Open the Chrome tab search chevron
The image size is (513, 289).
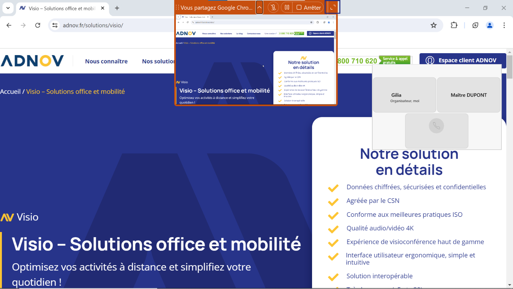pos(8,8)
